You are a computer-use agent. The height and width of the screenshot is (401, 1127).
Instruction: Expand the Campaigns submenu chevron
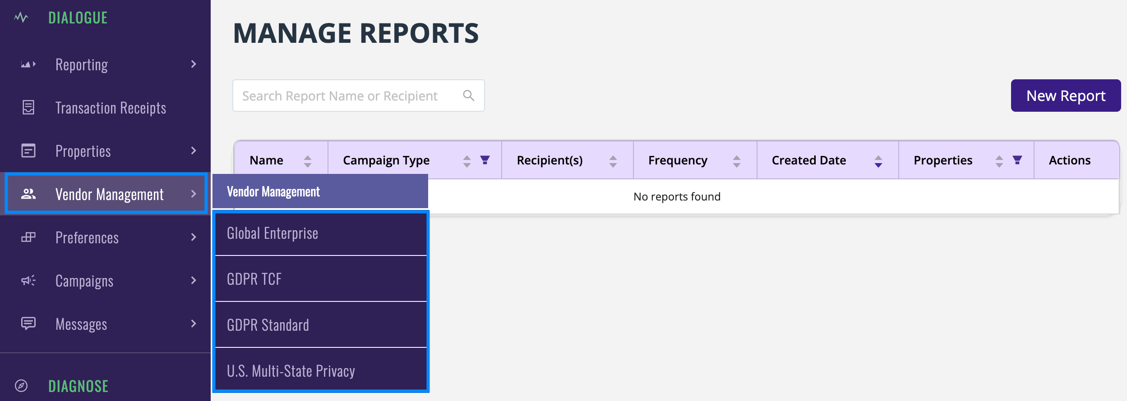click(x=194, y=280)
